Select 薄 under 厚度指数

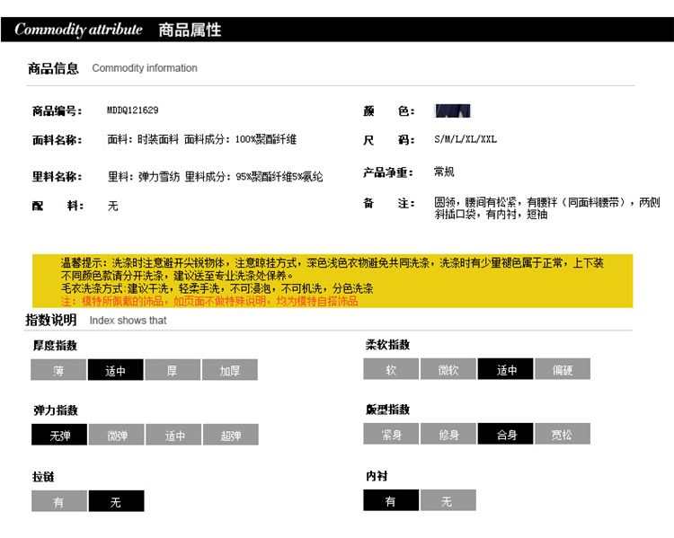coord(58,370)
